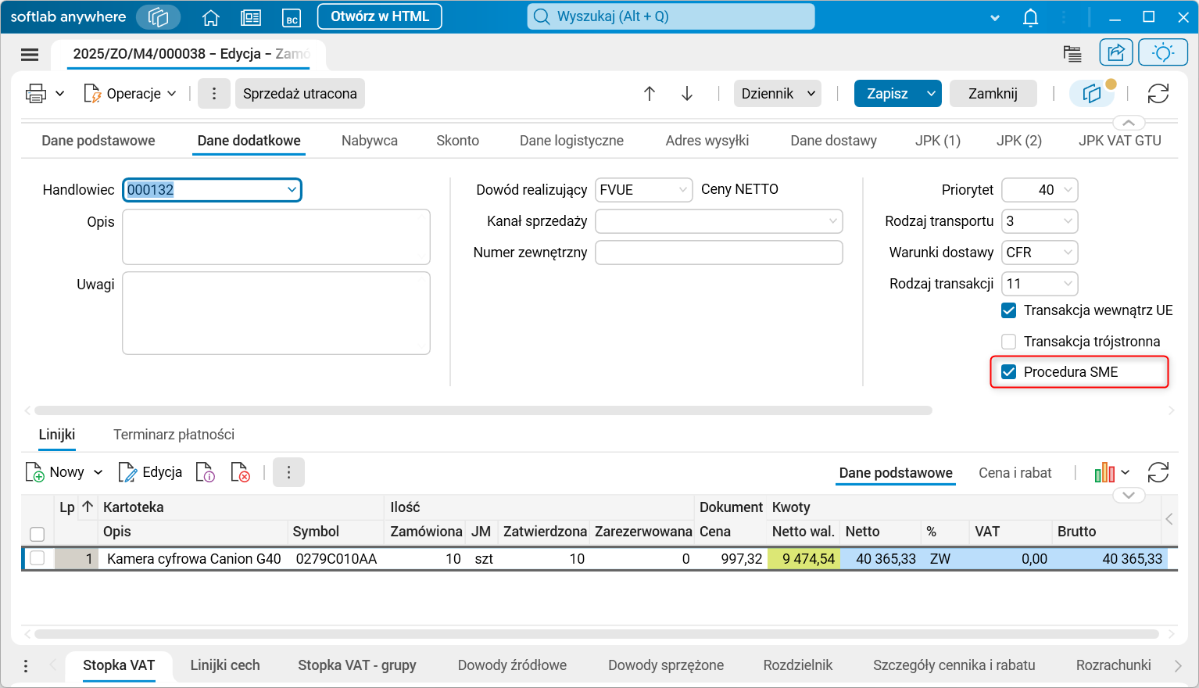Select the Kamera cyfrowa row checkbox
Viewport: 1199px width, 688px height.
[37, 558]
